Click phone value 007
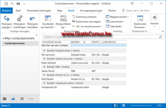This screenshot has height=108, width=166. tap(94, 71)
